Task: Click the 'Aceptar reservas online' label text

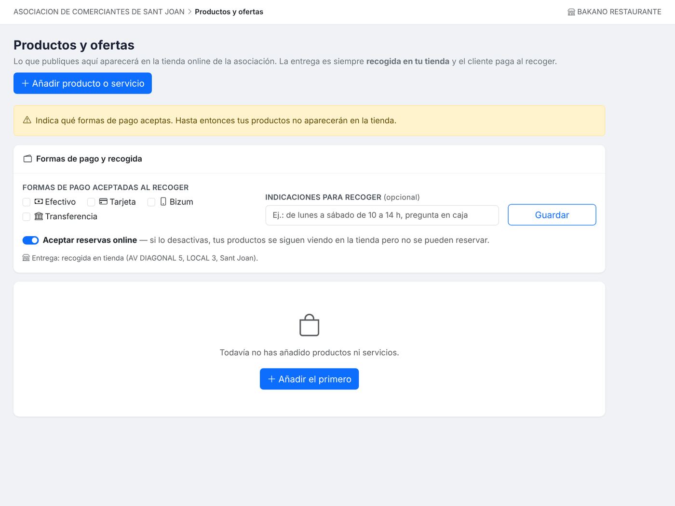Action: point(90,240)
